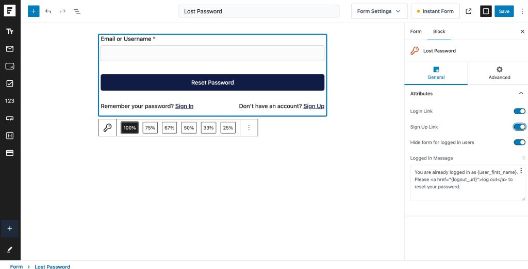Screen dimensions: 528x269
Task: Open the block inserter plus button
Action: pyautogui.click(x=34, y=11)
